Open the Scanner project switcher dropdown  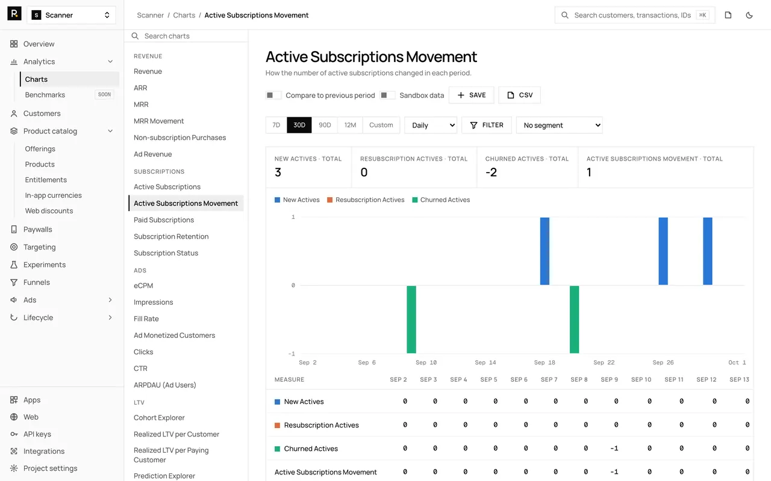click(72, 15)
